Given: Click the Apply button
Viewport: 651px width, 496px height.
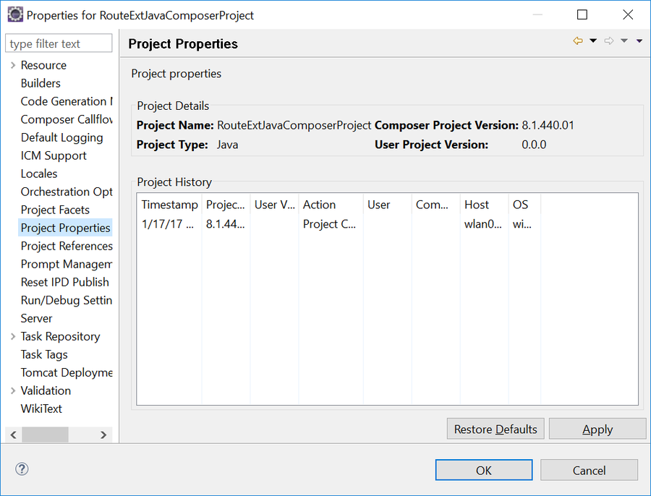Looking at the screenshot, I should (x=597, y=429).
